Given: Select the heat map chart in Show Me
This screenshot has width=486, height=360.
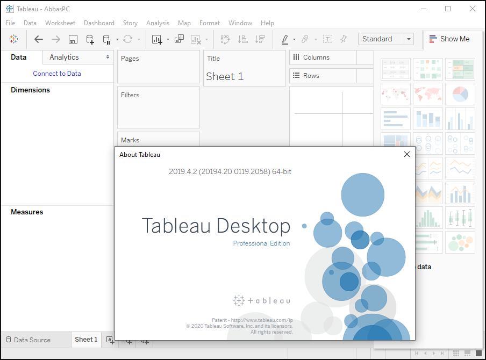Looking at the screenshot, I should tap(428, 69).
